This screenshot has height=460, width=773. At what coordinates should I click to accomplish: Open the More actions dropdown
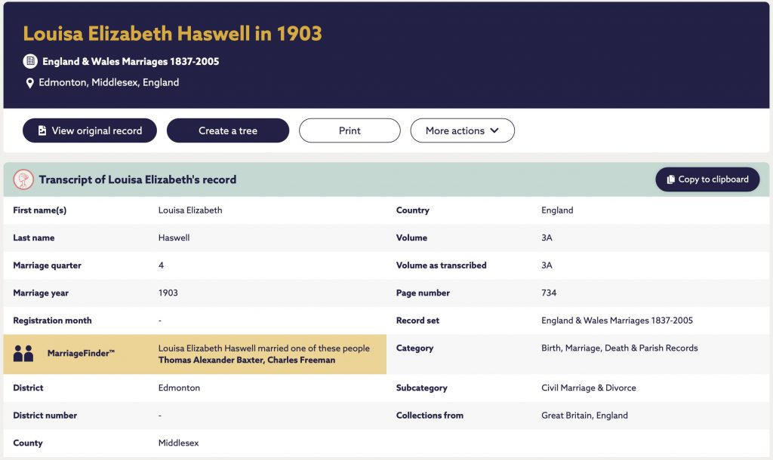click(463, 130)
